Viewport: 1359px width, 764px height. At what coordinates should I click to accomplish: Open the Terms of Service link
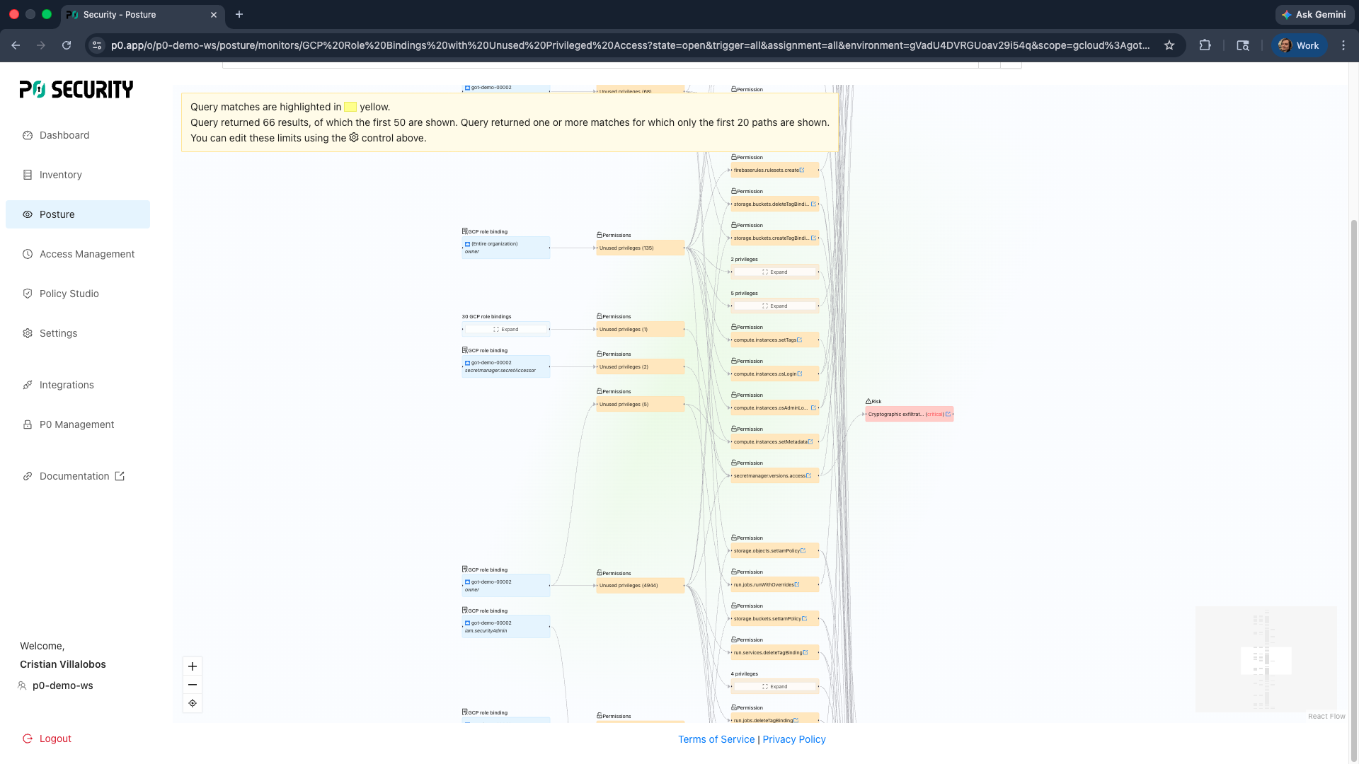(716, 739)
